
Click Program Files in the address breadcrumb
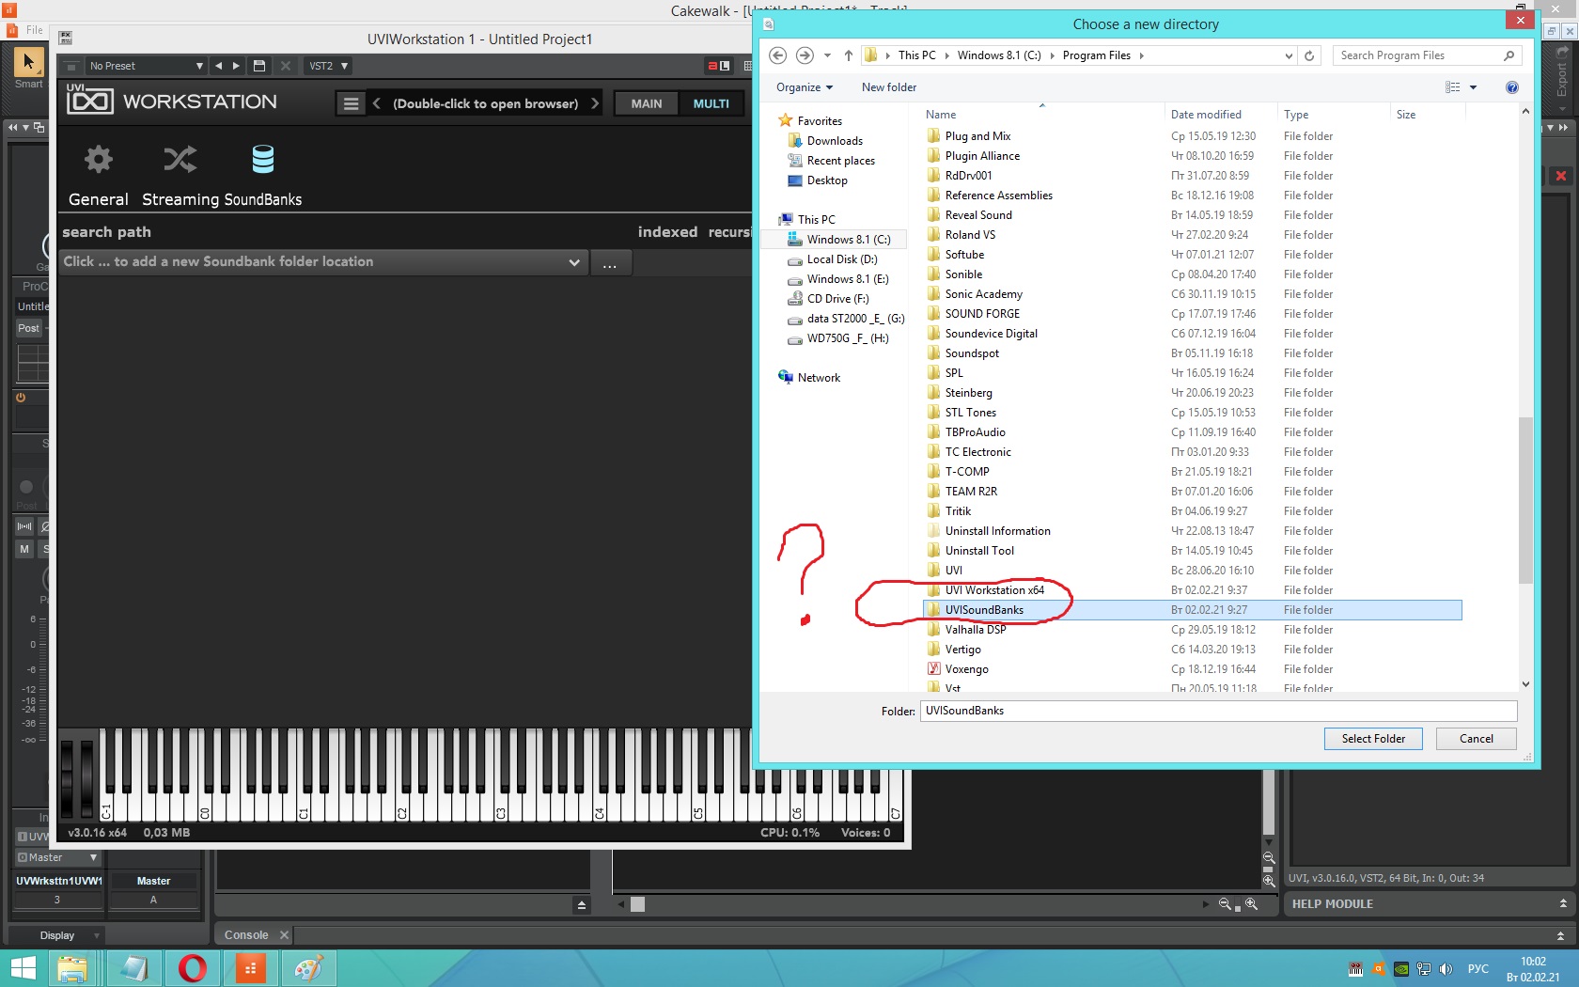(x=1096, y=55)
